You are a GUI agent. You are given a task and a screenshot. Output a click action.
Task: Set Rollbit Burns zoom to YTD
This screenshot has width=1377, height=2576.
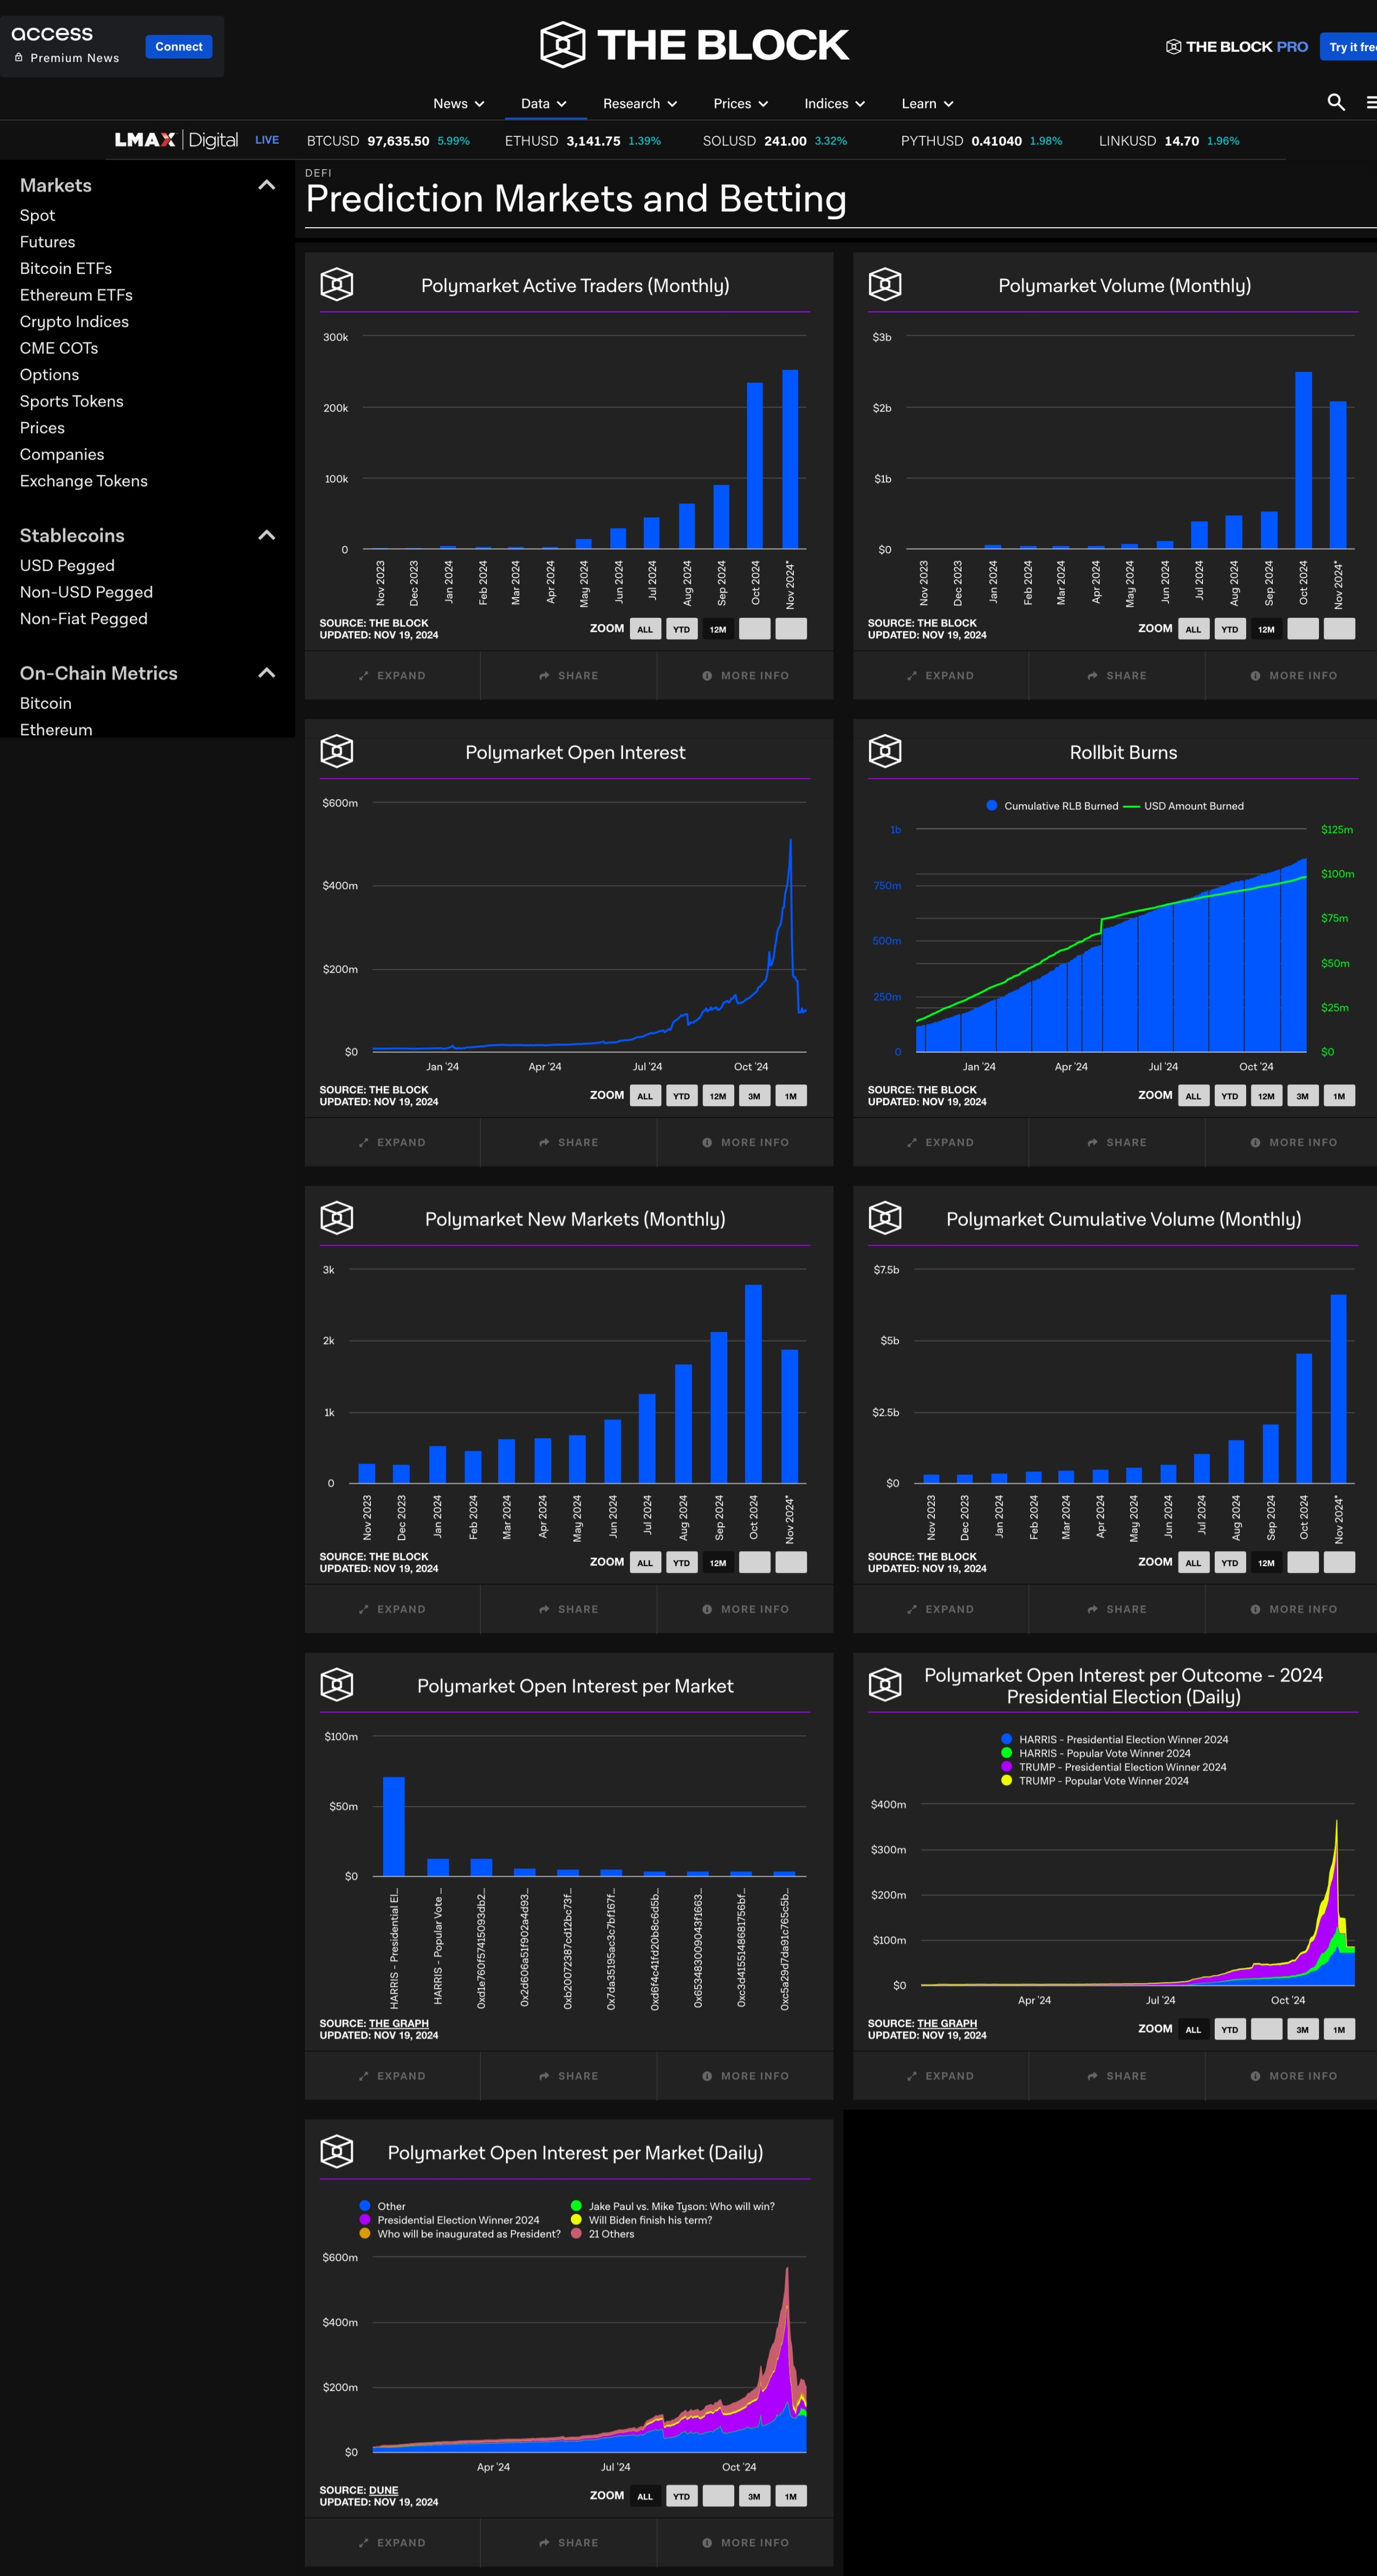[1229, 1096]
